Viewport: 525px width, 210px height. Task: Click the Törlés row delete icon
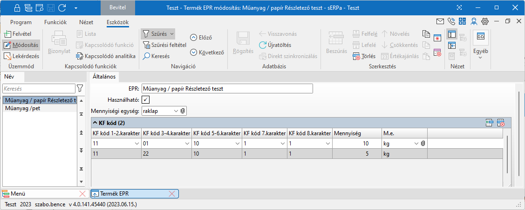(x=357, y=56)
